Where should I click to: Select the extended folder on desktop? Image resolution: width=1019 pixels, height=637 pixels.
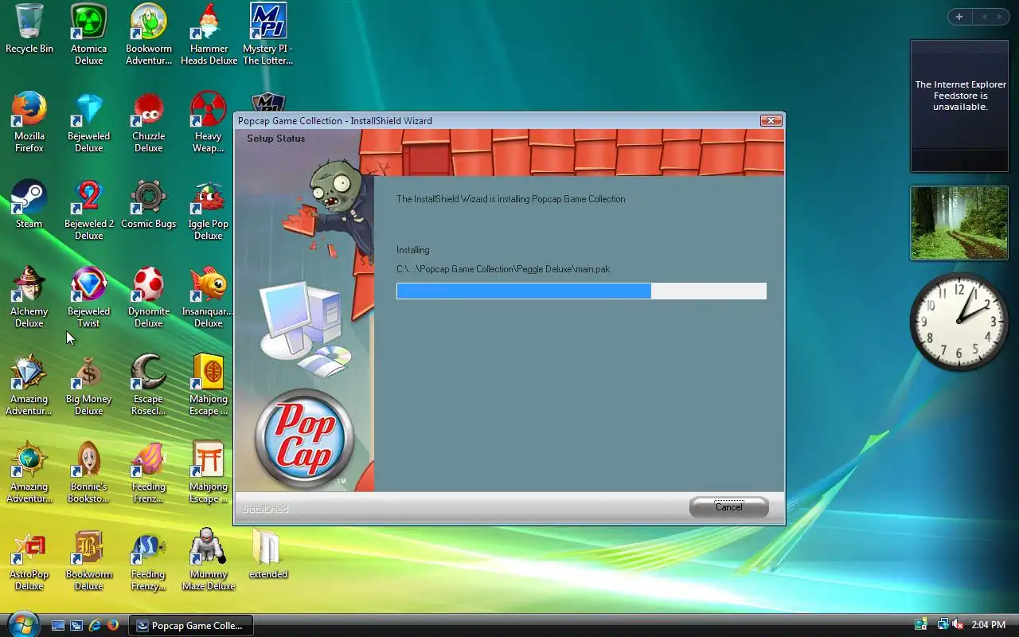(268, 554)
